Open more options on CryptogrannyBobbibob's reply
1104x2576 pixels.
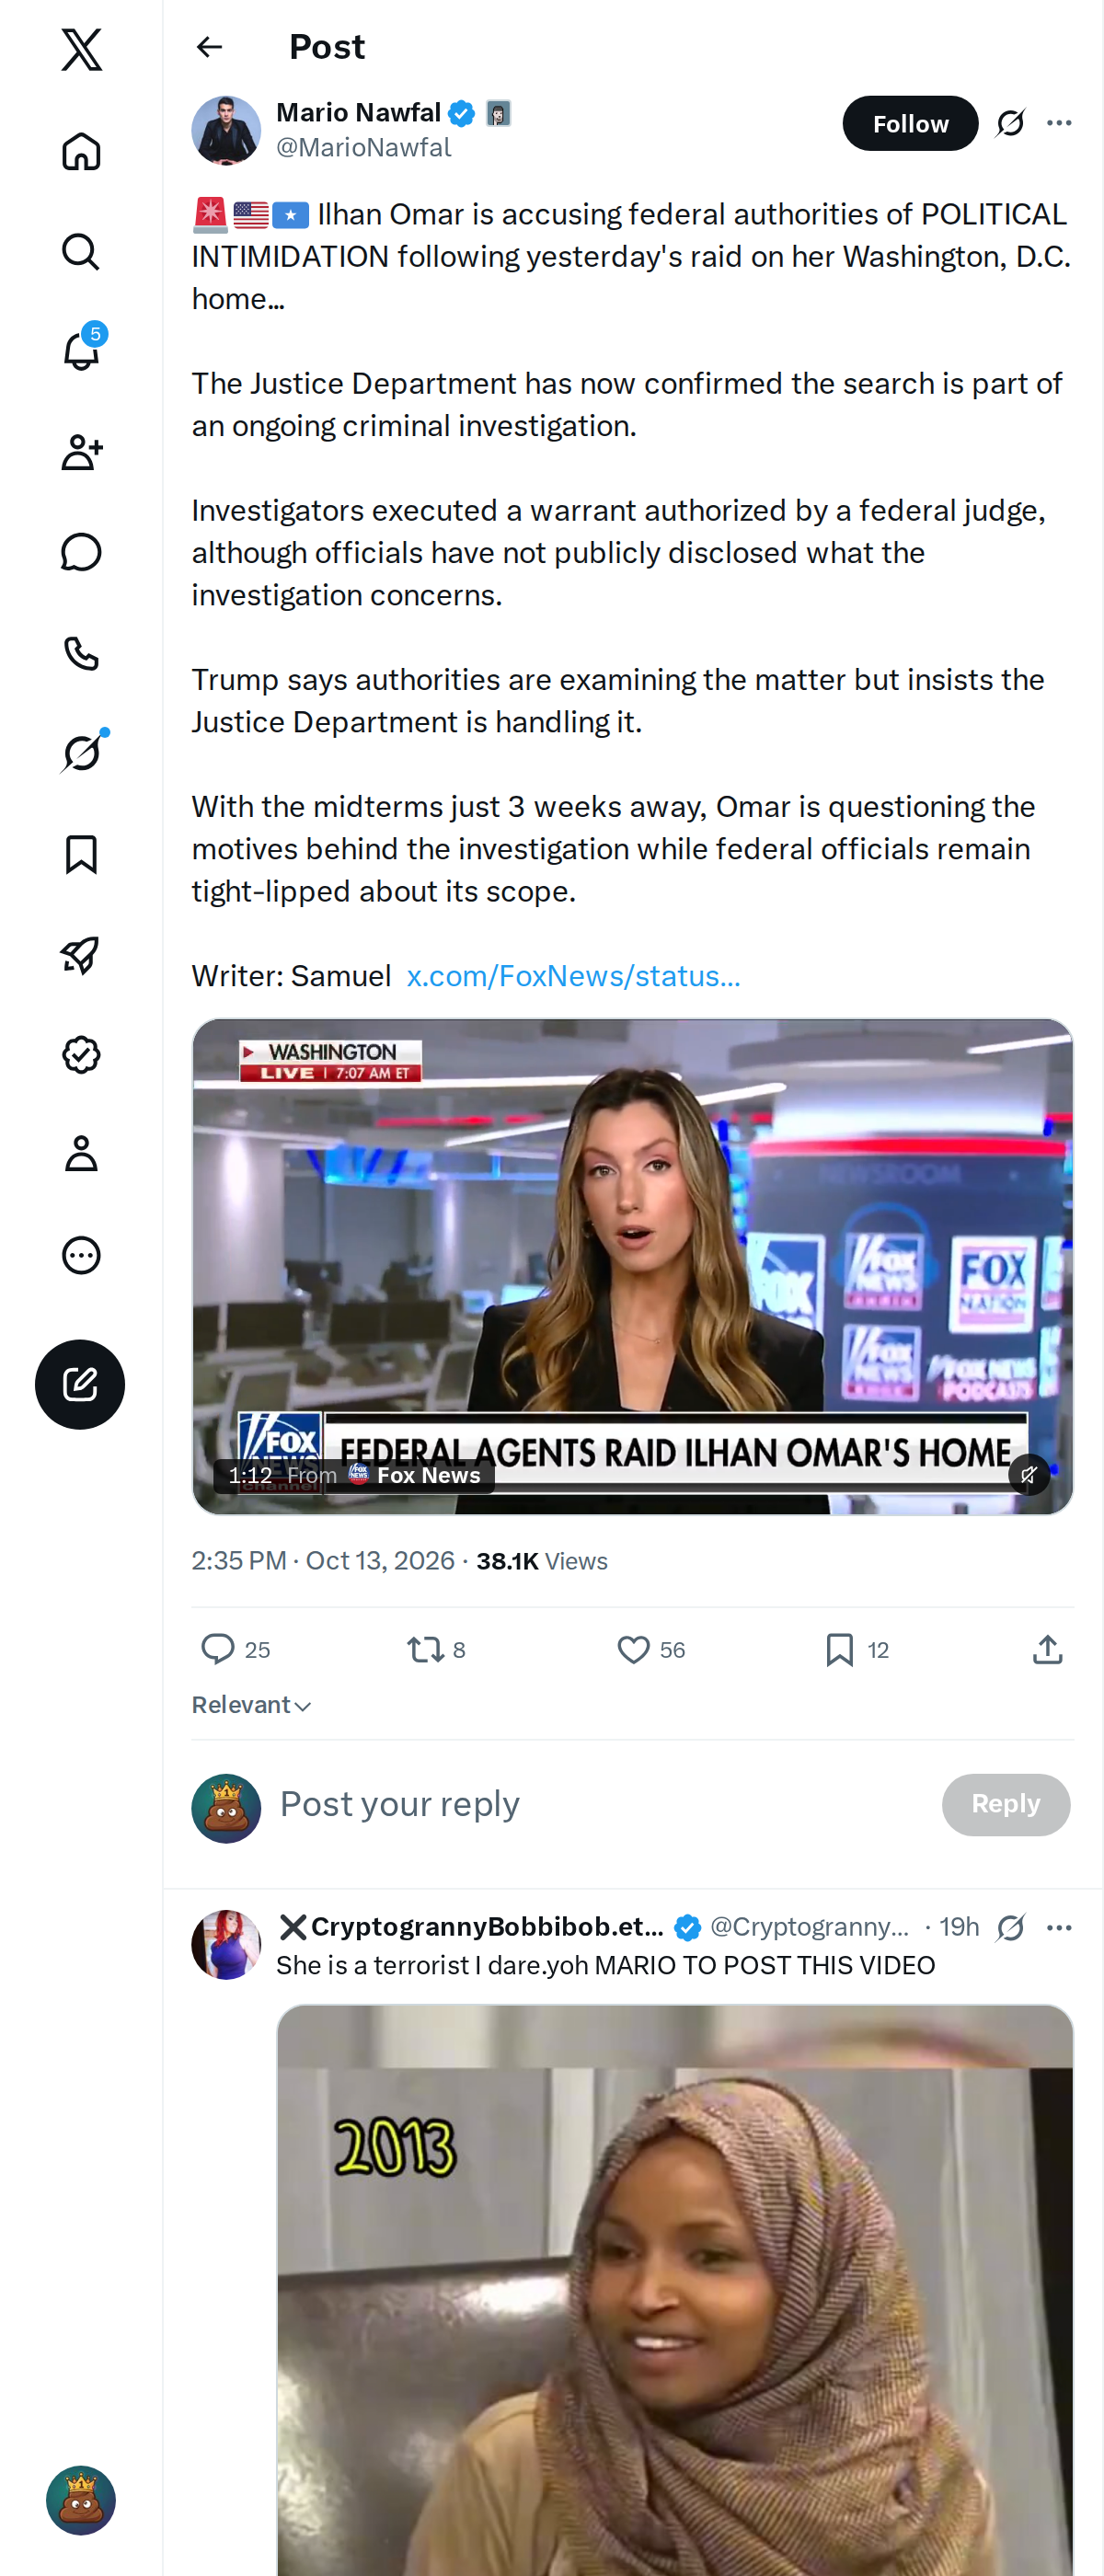(x=1059, y=1927)
